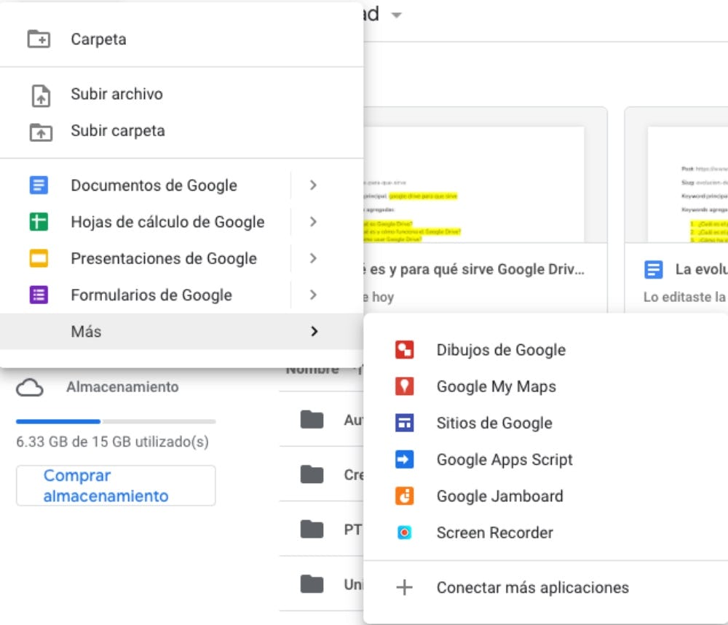Click the Google Docs blue document icon
This screenshot has height=625, width=728.
click(39, 186)
